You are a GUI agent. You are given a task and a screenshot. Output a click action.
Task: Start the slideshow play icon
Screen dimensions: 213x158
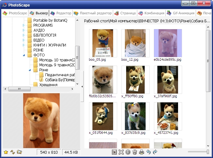coord(114,152)
